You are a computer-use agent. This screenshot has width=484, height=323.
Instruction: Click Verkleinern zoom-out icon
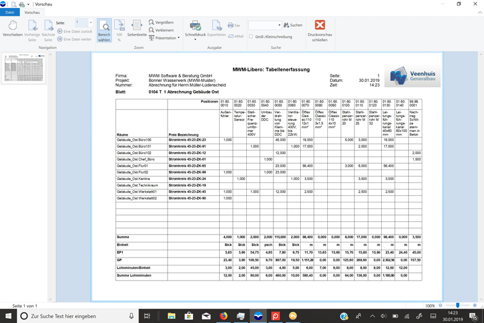point(161,30)
